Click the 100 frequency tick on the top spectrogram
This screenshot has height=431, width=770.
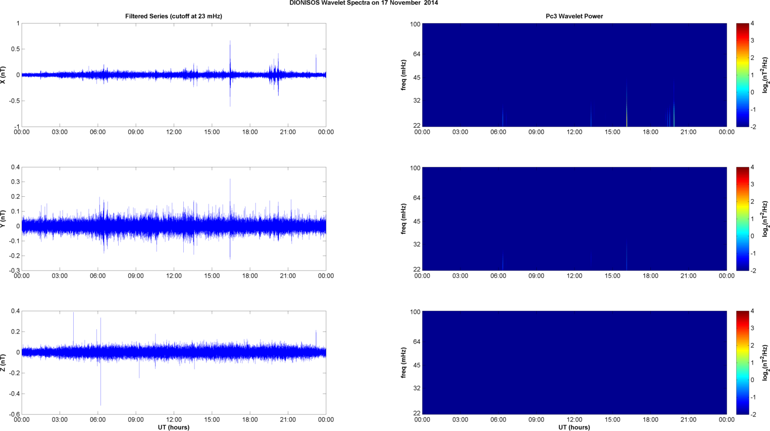[415, 24]
